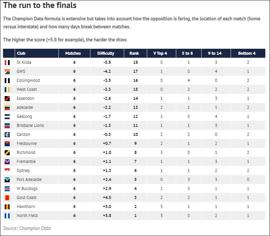Click the Carlton club logo icon

[x=7, y=135]
